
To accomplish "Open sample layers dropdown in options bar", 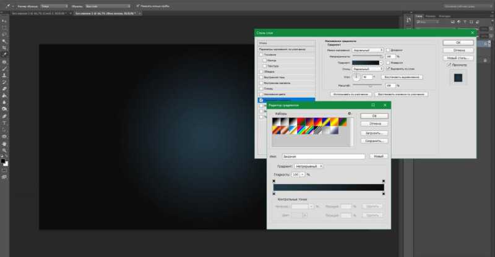I will (108, 6).
